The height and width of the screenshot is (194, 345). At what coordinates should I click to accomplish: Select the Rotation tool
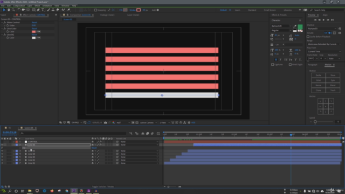point(19,10)
